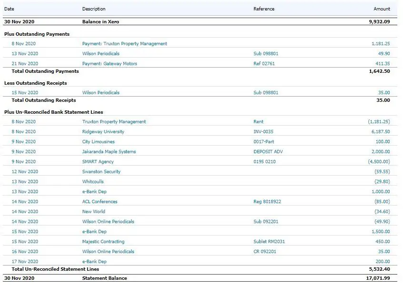
Task: Click the amount 450.00
Action: (383, 242)
